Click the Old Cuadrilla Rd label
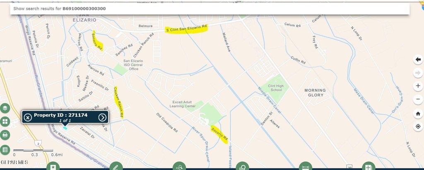The height and width of the screenshot is (170, 424). 167,122
